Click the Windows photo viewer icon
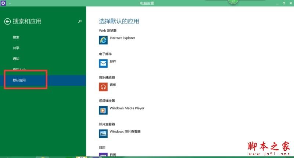This screenshot has height=158, width=294. [x=103, y=133]
